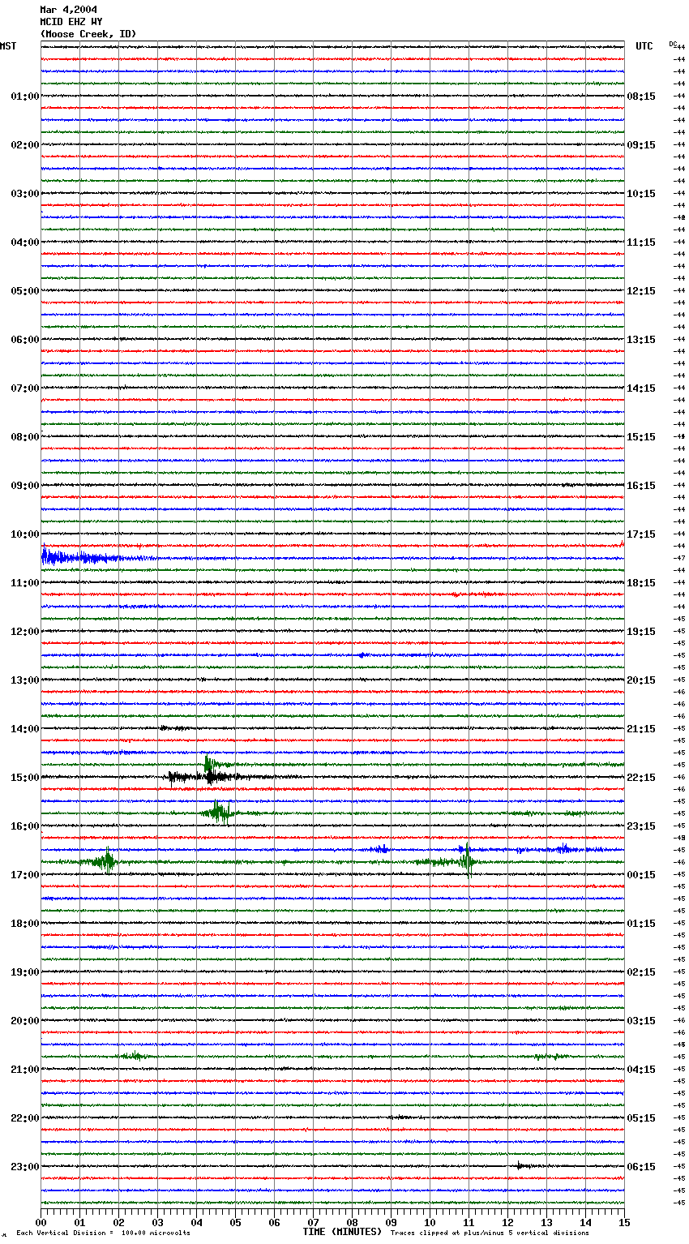Click the '09:00' MST hour label
The height and width of the screenshot is (1244, 689).
pos(25,486)
